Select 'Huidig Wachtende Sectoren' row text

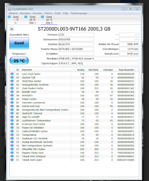(37, 142)
